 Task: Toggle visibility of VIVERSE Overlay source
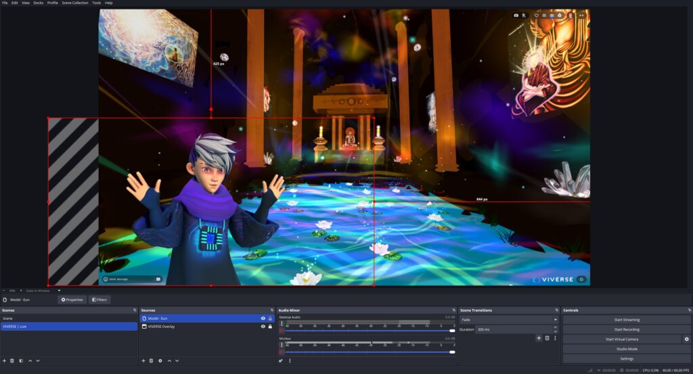[x=263, y=326]
